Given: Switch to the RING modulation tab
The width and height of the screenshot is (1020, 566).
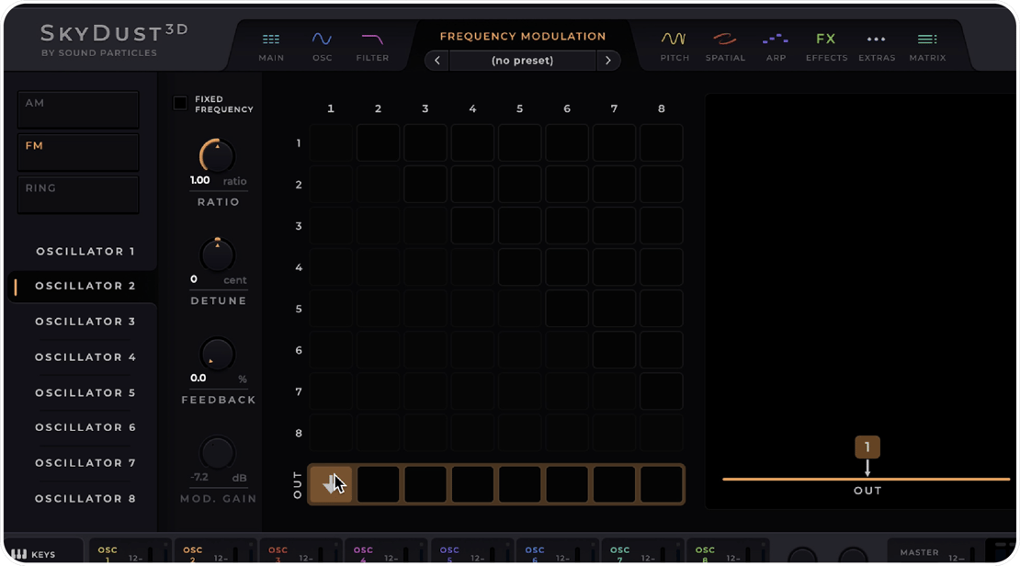Looking at the screenshot, I should pyautogui.click(x=78, y=194).
